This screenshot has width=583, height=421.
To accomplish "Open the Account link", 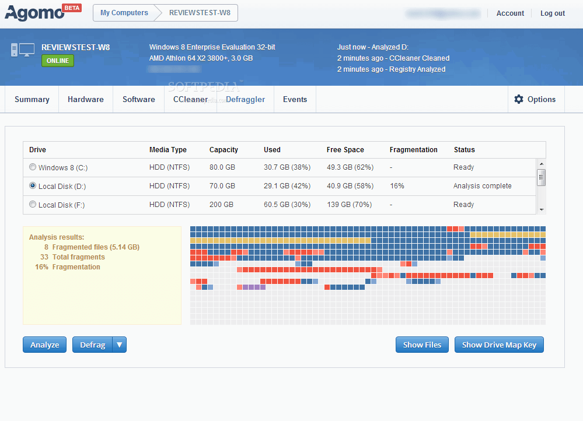I will [510, 13].
